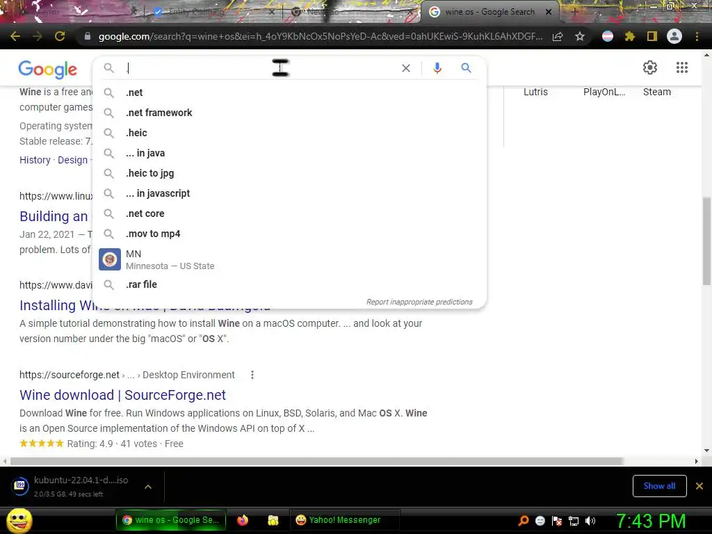This screenshot has width=712, height=534.
Task: Open the Action Center flag icon
Action: coord(557,521)
